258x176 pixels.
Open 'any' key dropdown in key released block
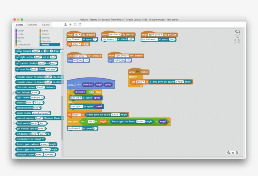[77, 35]
